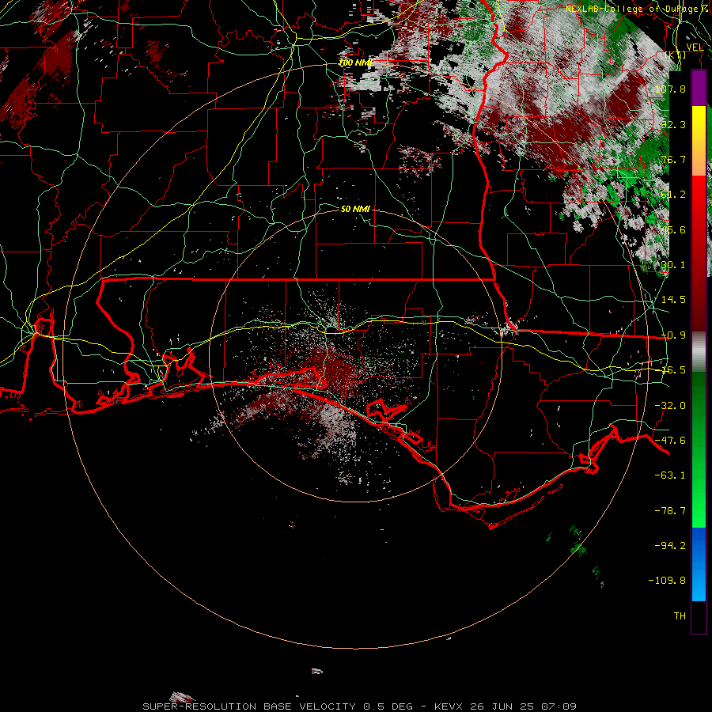Pick the blue segment of velocity scale
This screenshot has width=712, height=712.
click(x=699, y=564)
